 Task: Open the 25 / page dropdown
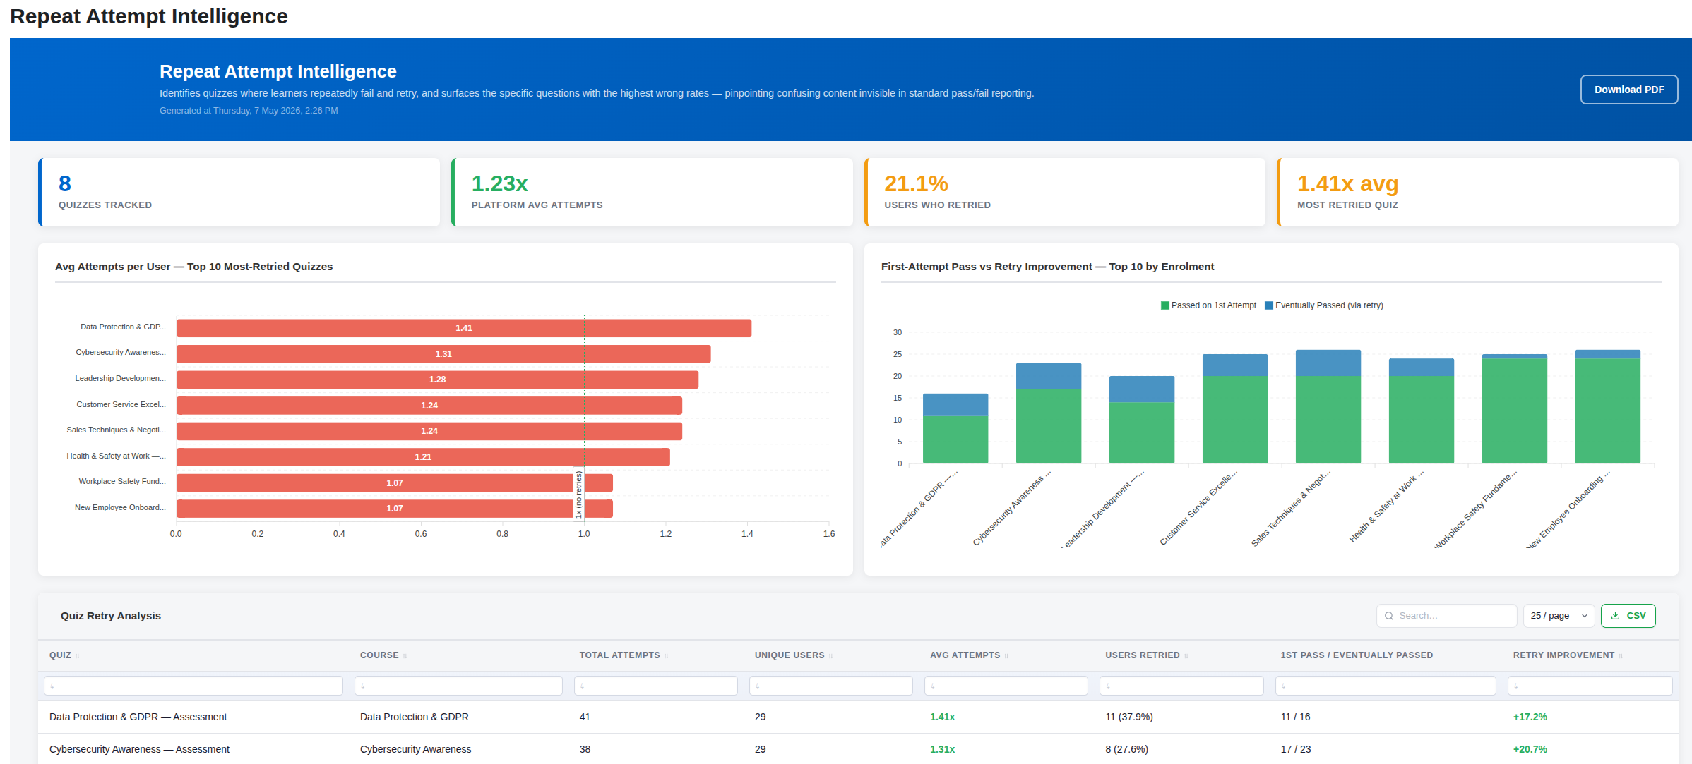[x=1559, y=616]
